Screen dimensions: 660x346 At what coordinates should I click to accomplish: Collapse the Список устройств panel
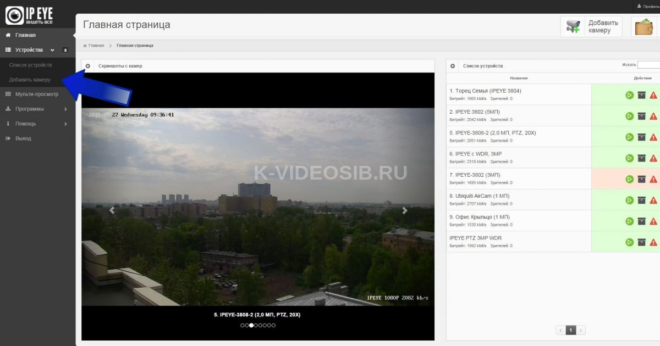point(453,66)
